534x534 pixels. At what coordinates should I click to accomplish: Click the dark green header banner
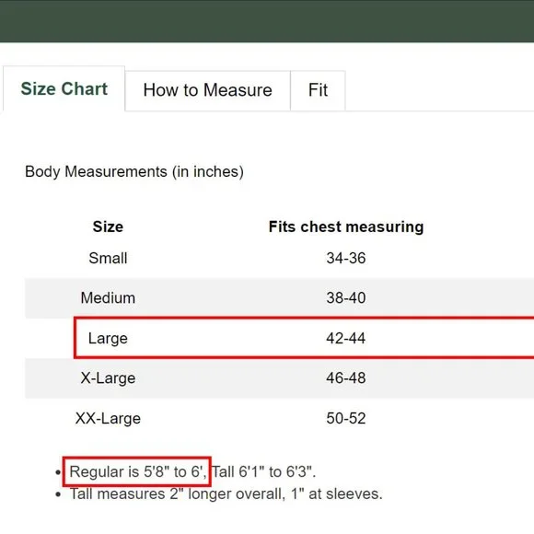pyautogui.click(x=267, y=21)
